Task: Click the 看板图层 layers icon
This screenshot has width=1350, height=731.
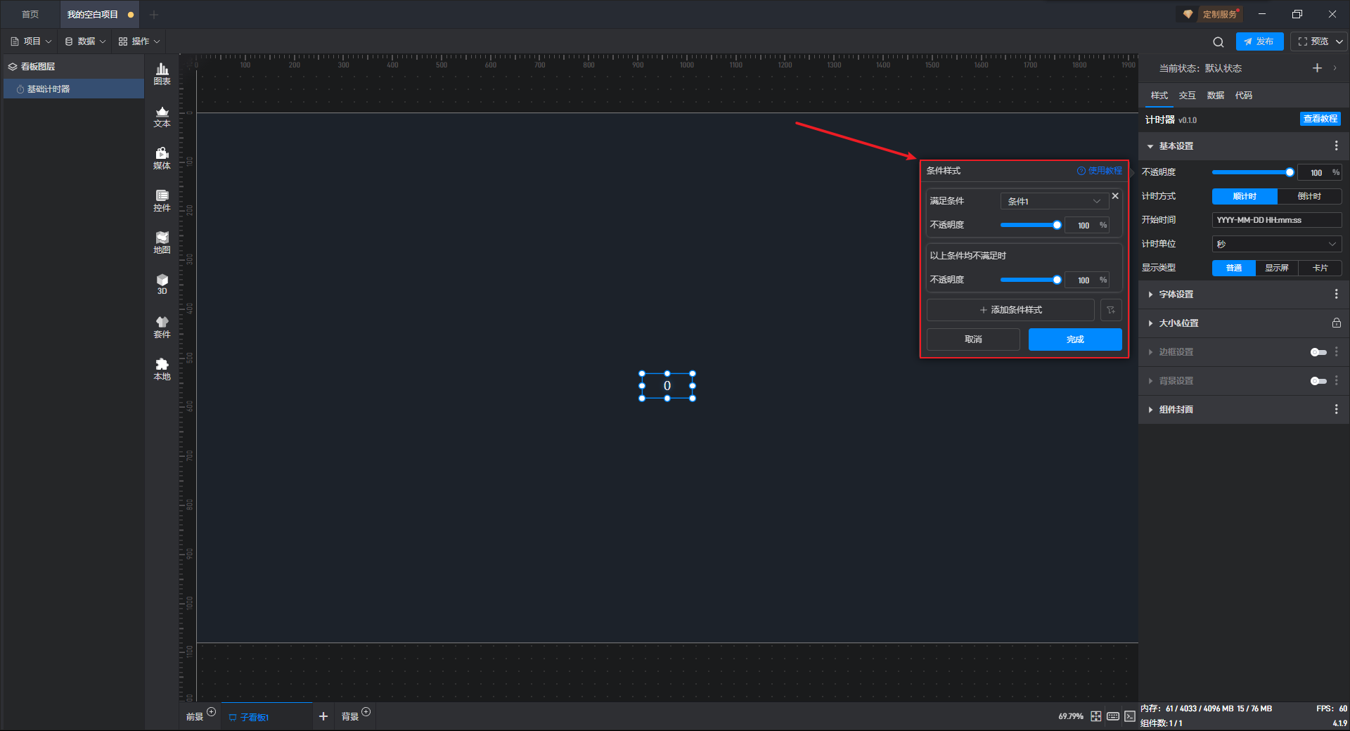Action: (13, 67)
